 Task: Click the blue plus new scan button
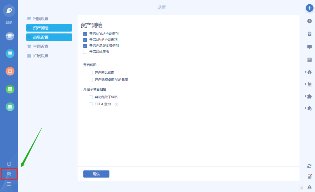tap(309, 8)
